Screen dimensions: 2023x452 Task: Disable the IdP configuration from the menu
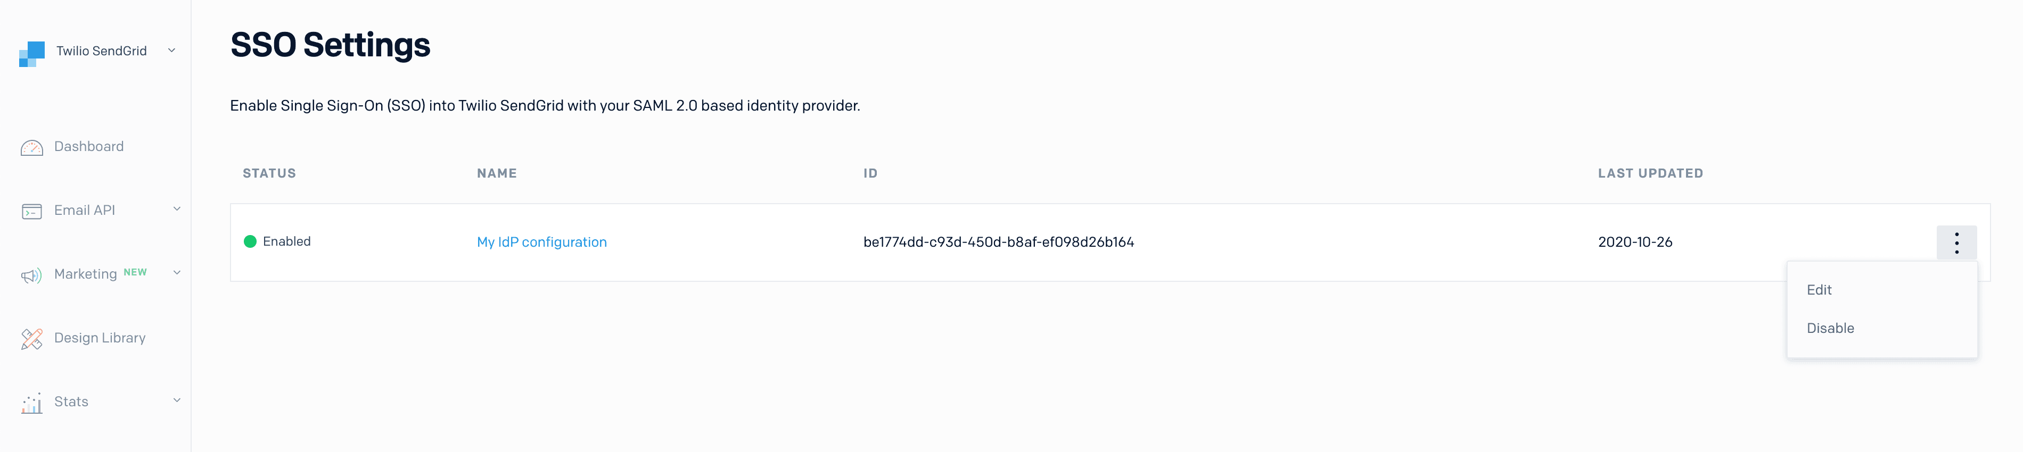(x=1831, y=327)
